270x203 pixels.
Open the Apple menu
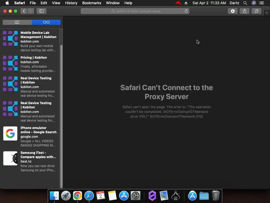pos(7,3)
